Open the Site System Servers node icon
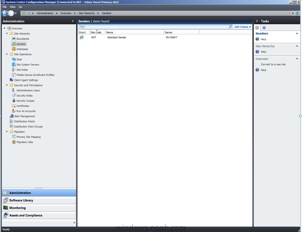302x232 pixels. (14, 64)
